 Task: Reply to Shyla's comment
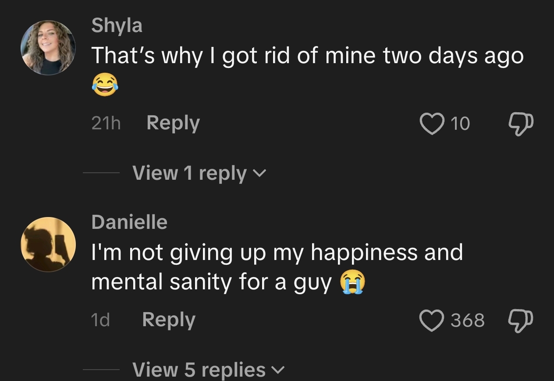point(173,124)
